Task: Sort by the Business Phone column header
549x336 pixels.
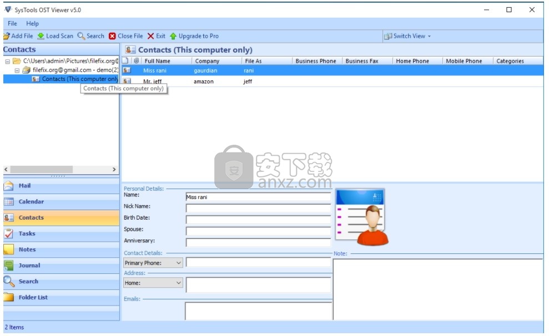Action: coord(317,61)
